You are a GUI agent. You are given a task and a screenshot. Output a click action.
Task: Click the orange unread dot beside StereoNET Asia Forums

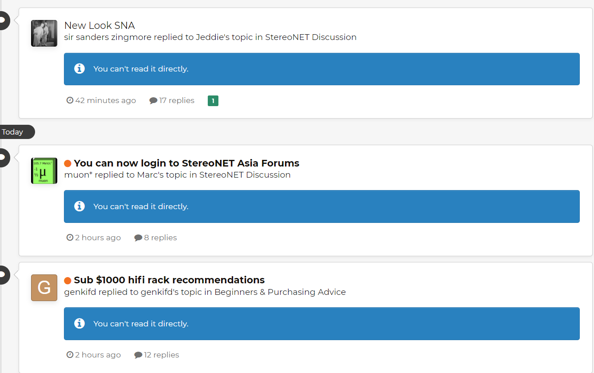(68, 163)
